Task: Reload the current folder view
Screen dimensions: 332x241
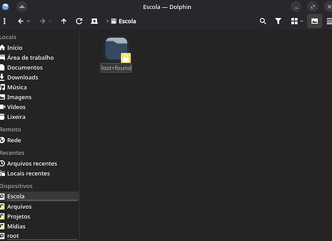Action: (79, 21)
